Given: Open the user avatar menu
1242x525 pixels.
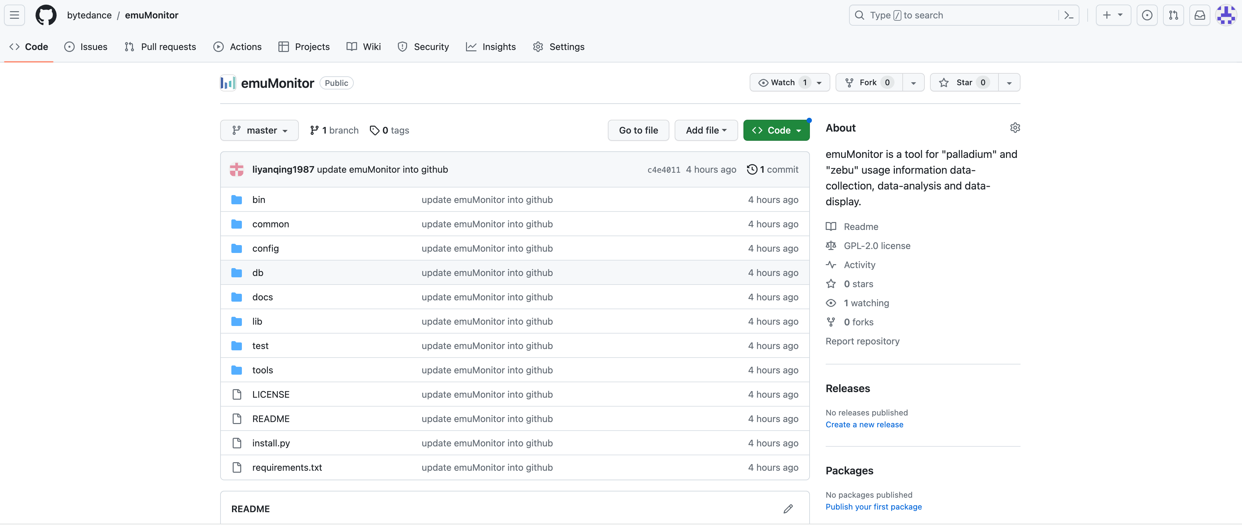Looking at the screenshot, I should point(1226,15).
